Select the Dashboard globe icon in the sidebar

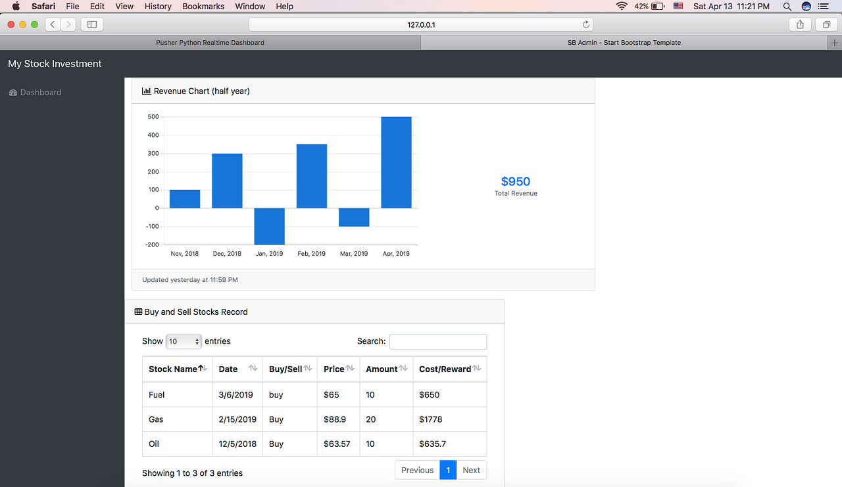click(x=12, y=92)
